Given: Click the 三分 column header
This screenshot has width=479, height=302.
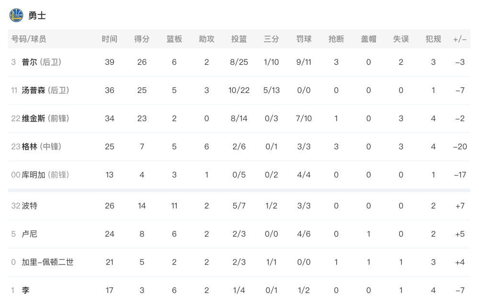Looking at the screenshot, I should pos(271,39).
